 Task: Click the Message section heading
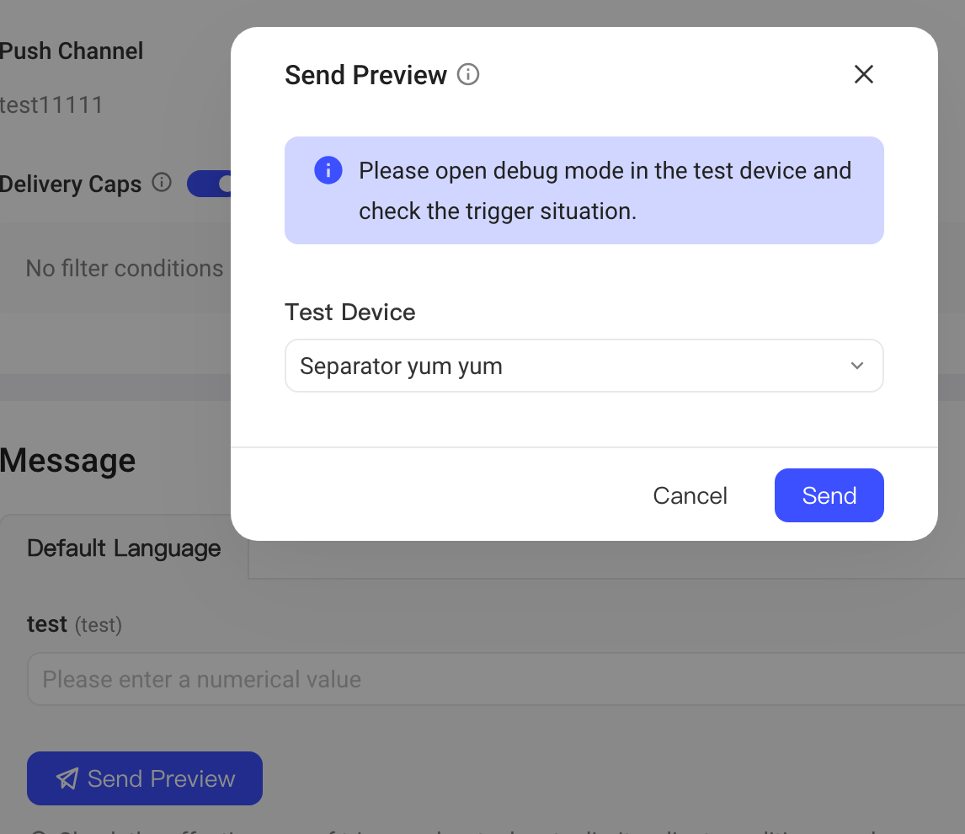pos(67,461)
